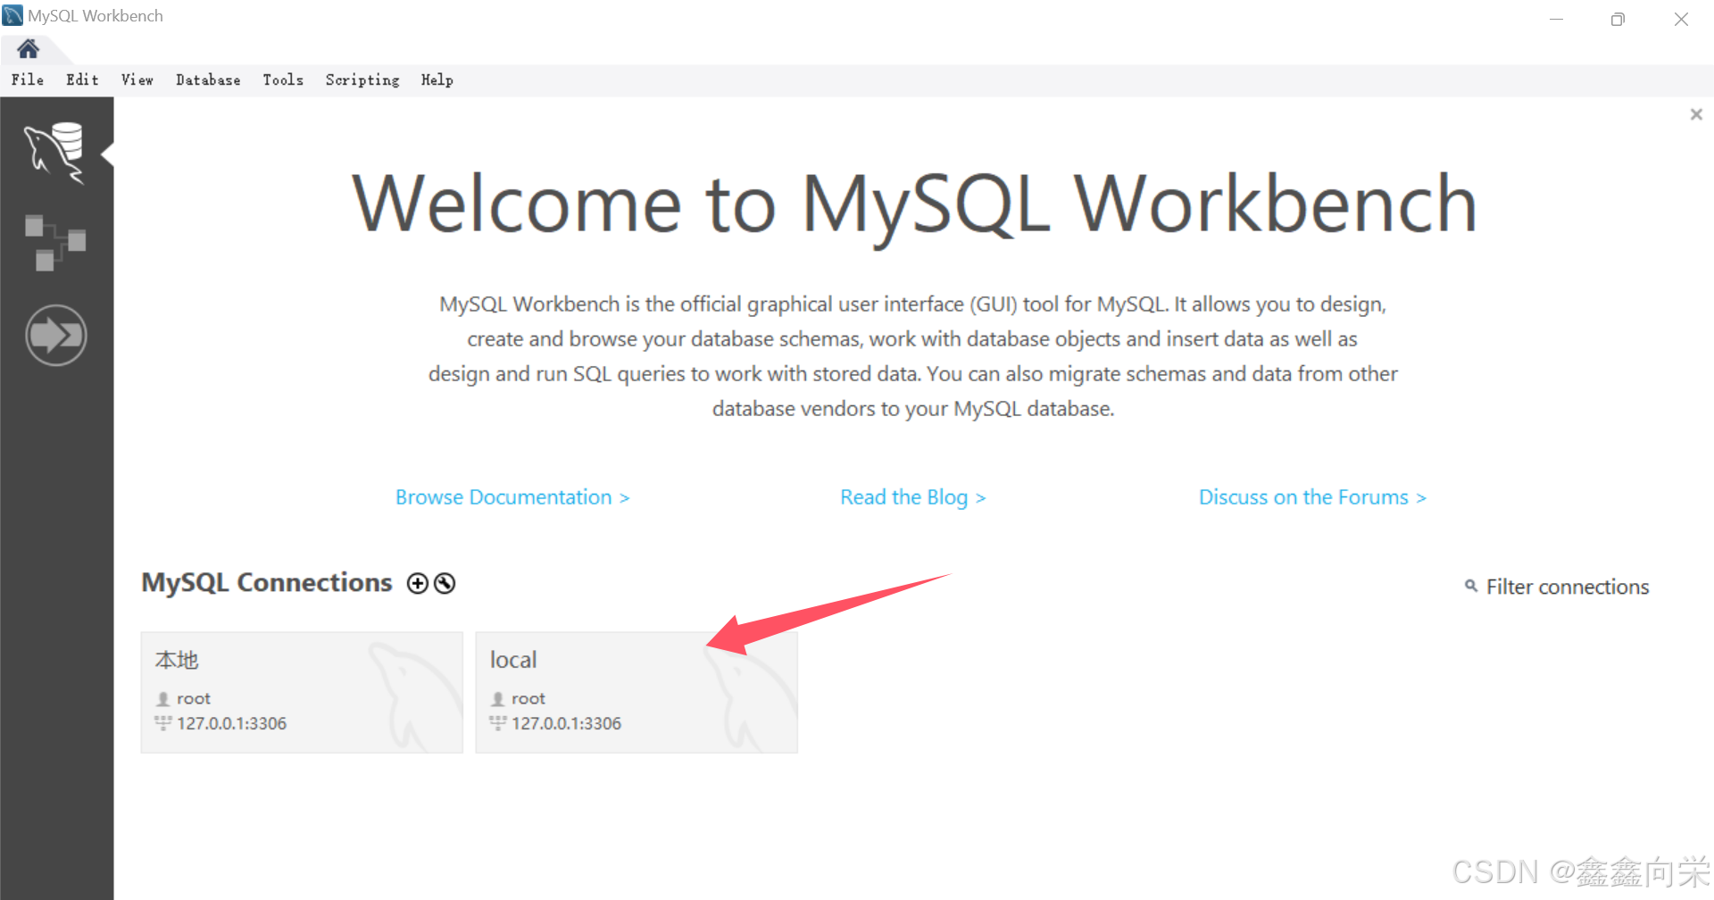Click the filter connections magnifier icon
The image size is (1714, 900).
(x=1471, y=586)
